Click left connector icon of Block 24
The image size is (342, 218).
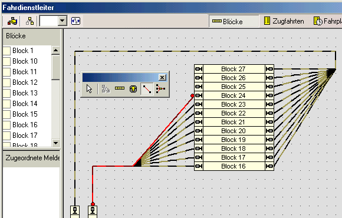[x=199, y=95]
